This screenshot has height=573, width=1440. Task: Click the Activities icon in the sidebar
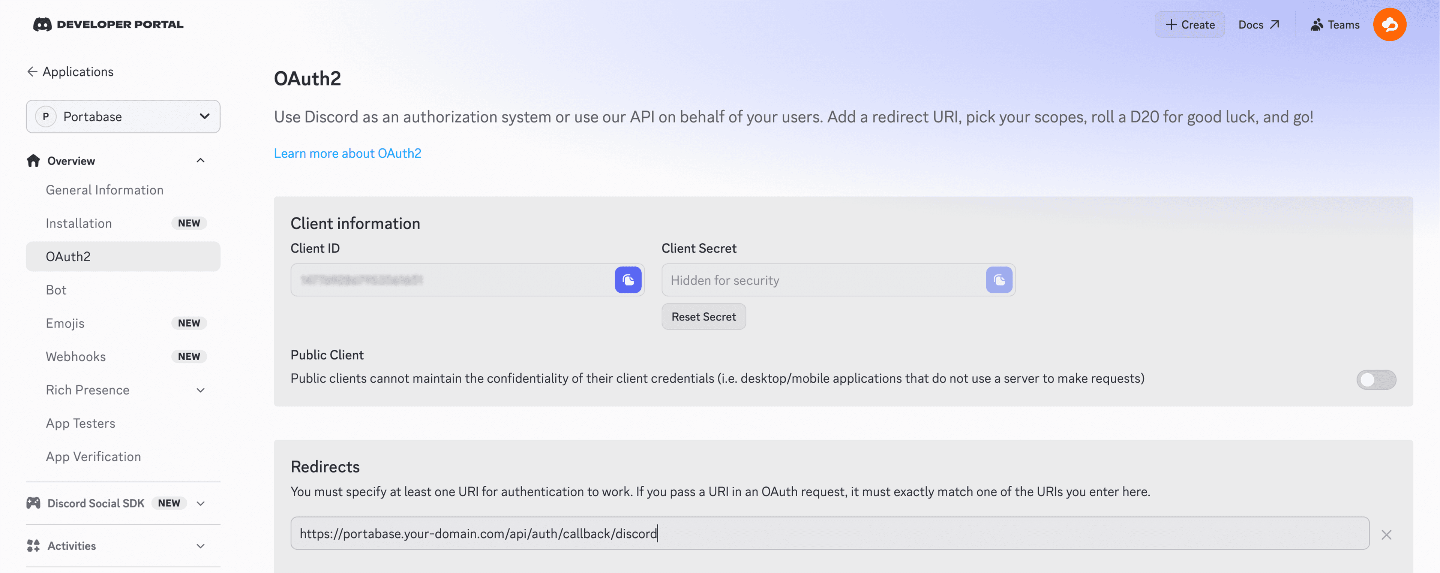tap(33, 546)
